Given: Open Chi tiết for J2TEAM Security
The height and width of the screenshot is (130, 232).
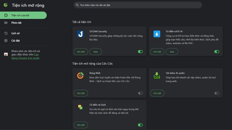Looking at the screenshot, I should pyautogui.click(x=81, y=52).
